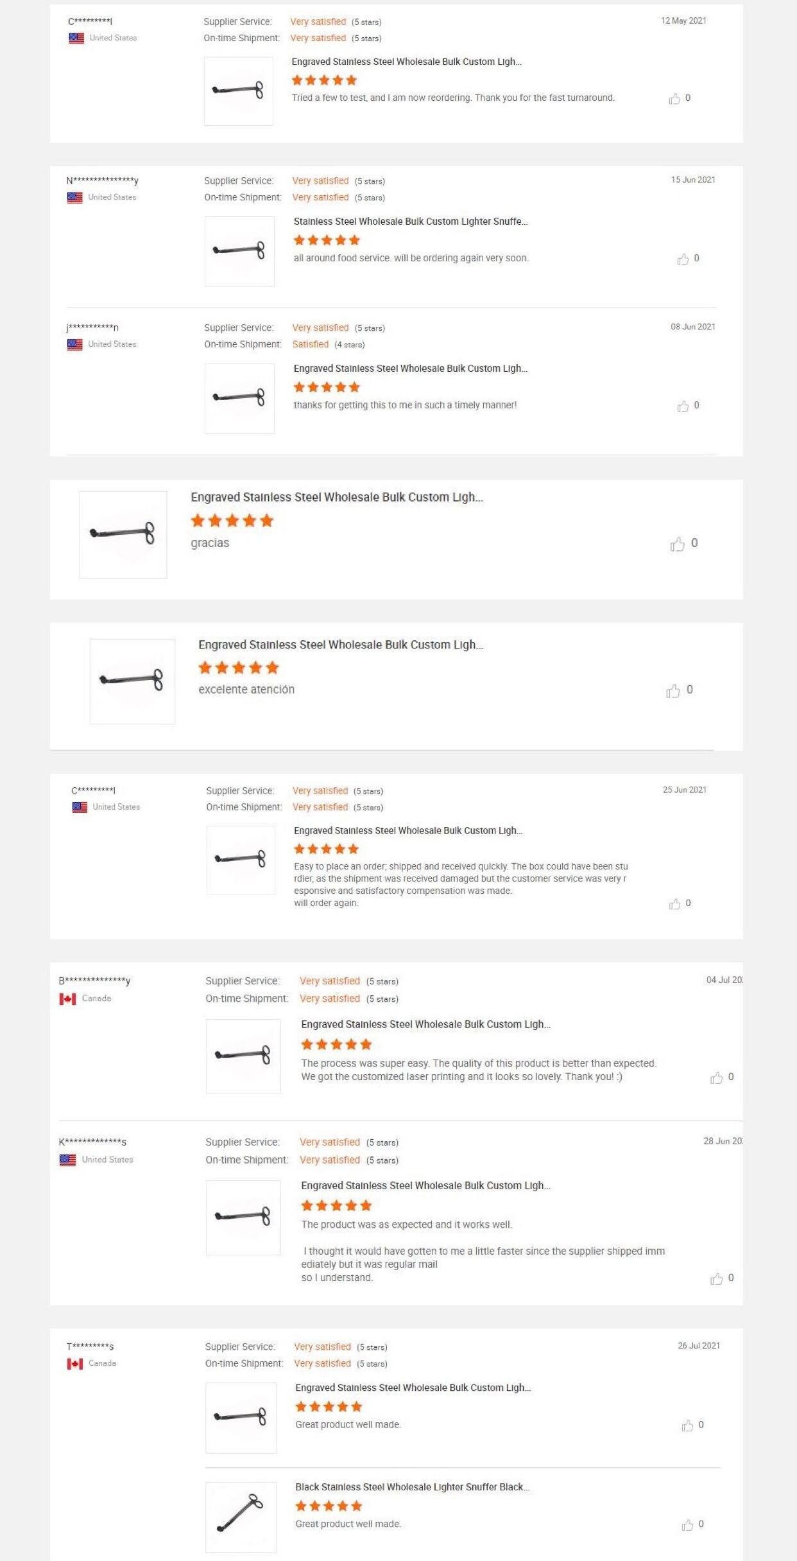Click product title in 26 Jul 2021 review
Screen dimensions: 797x1561
point(413,1387)
